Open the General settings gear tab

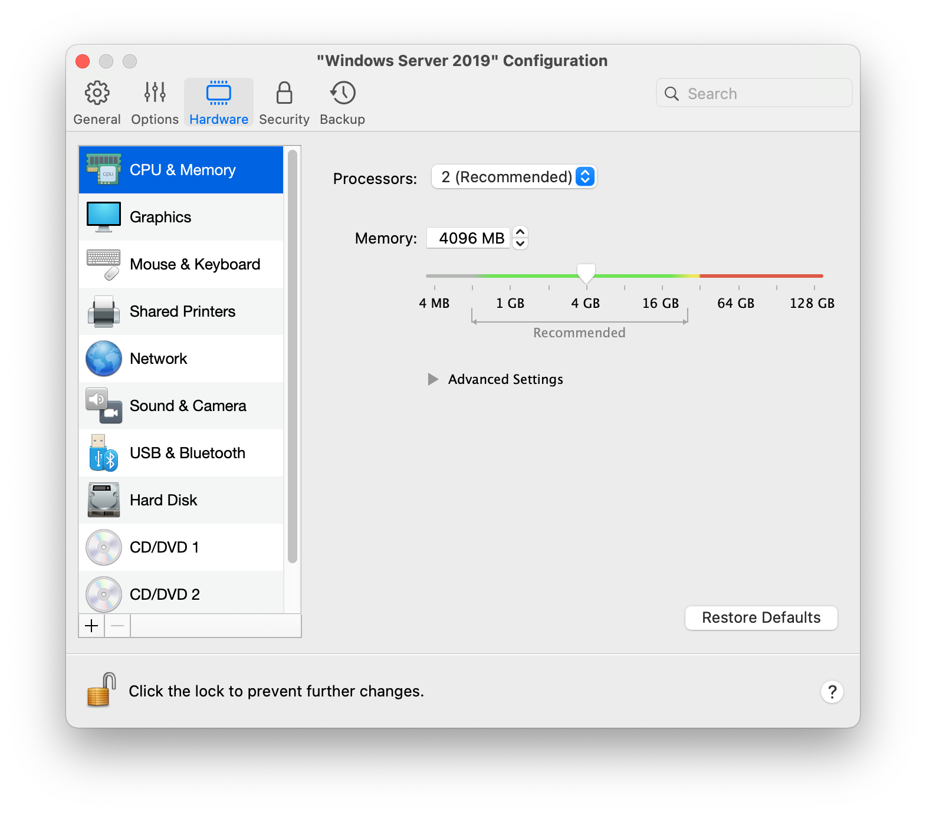pyautogui.click(x=97, y=103)
